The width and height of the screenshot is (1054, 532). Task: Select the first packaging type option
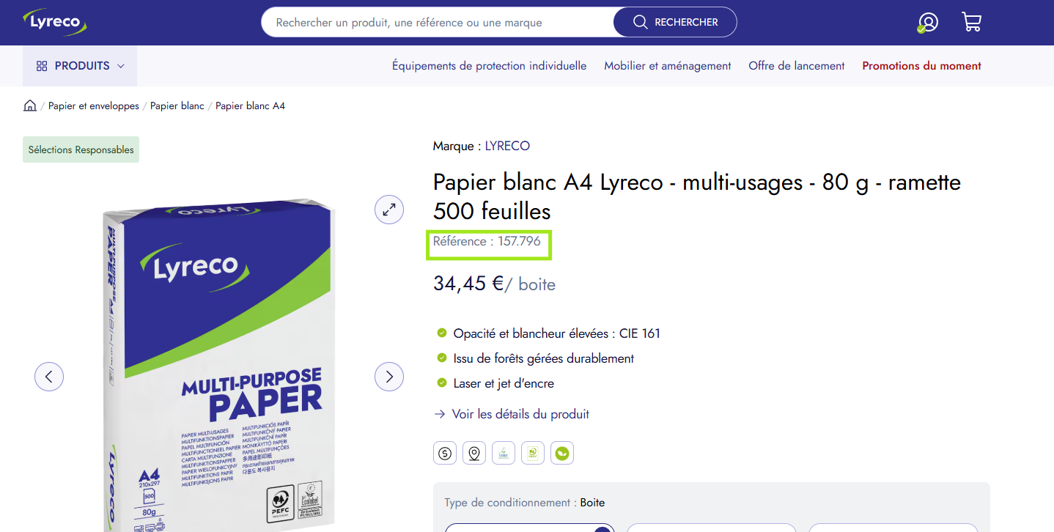pos(530,528)
